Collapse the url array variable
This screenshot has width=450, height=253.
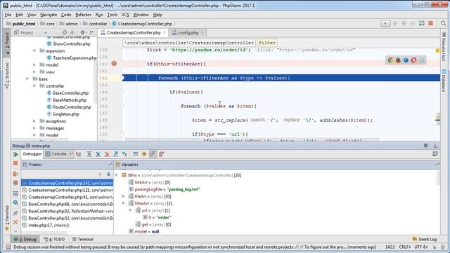130,211
